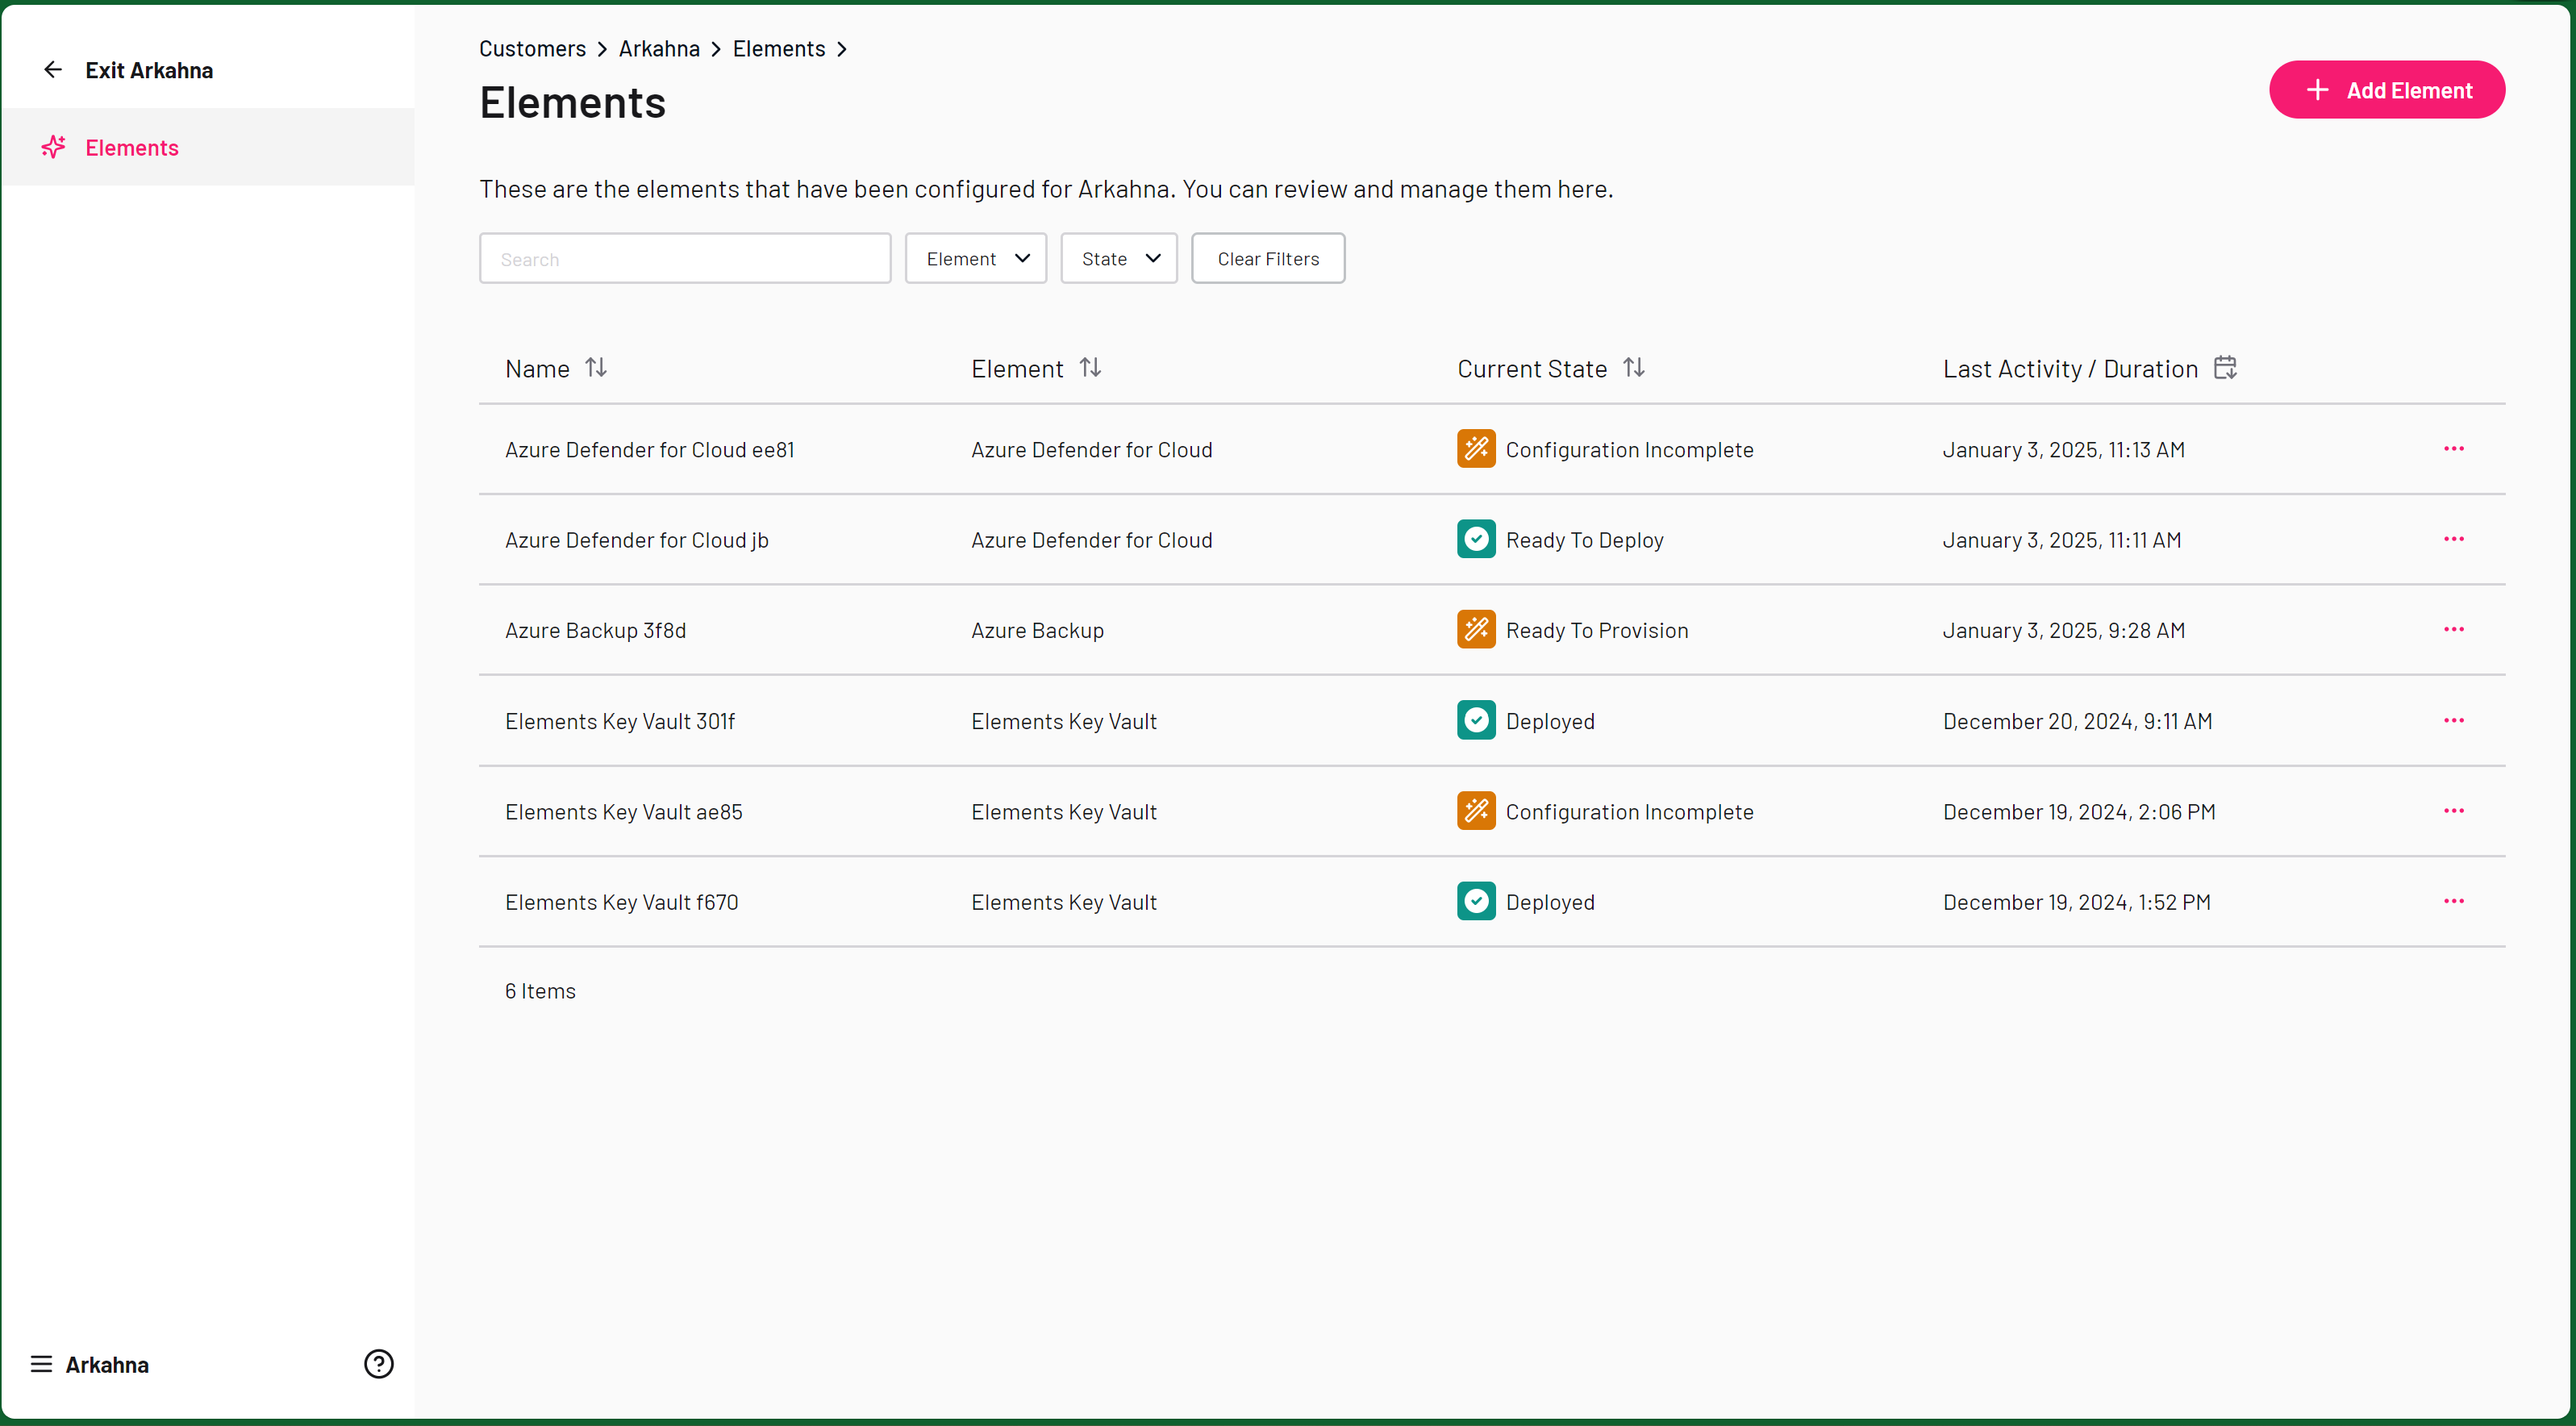Viewport: 2576px width, 1426px height.
Task: Click the Deployed status icon for Elements Key Vault f670
Action: (x=1475, y=901)
